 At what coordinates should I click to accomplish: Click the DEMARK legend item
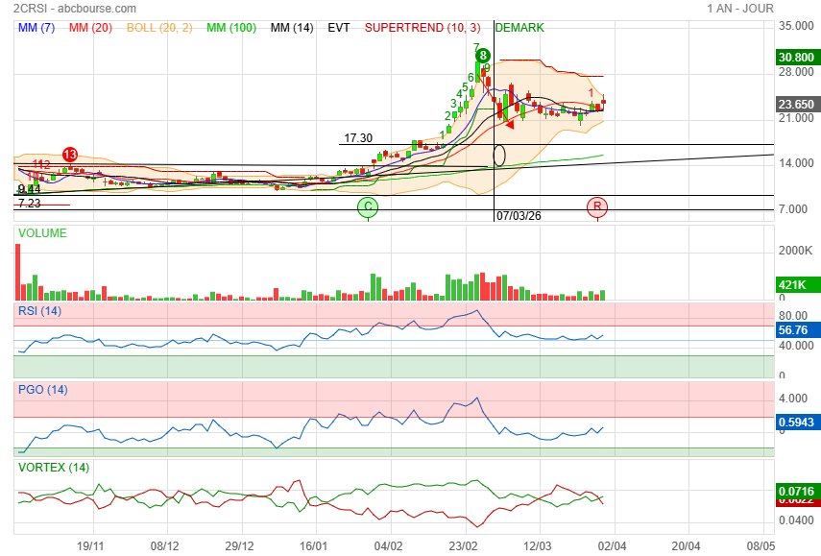point(519,28)
